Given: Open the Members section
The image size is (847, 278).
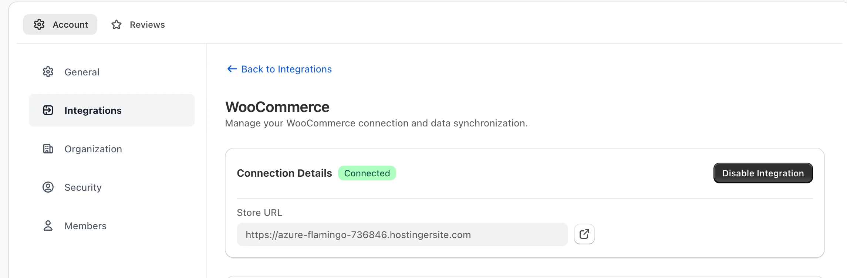Looking at the screenshot, I should pos(85,226).
